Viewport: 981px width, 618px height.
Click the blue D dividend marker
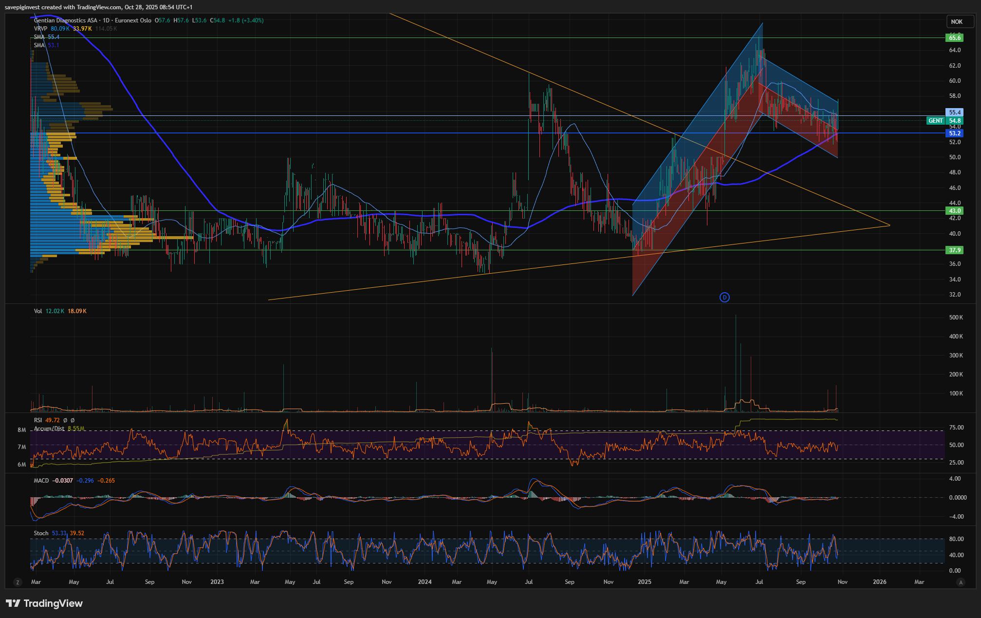coord(724,297)
